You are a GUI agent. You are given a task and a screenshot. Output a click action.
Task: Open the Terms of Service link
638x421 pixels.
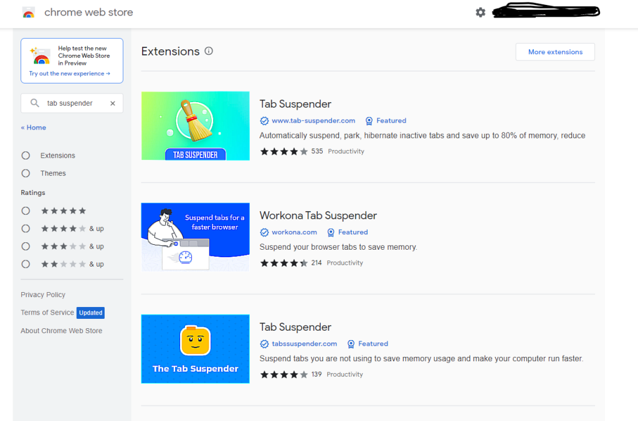click(47, 313)
